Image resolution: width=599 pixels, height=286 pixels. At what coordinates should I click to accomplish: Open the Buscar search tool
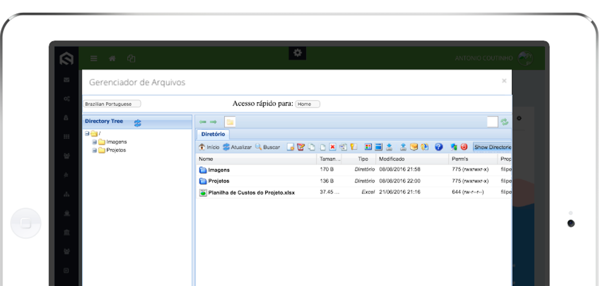[x=268, y=147]
